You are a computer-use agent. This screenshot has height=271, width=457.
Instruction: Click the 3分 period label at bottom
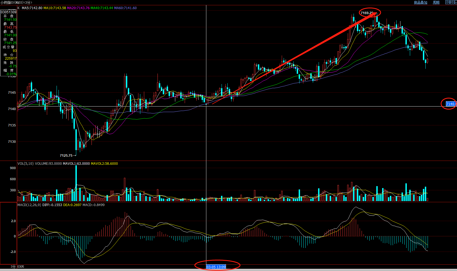coord(13,267)
